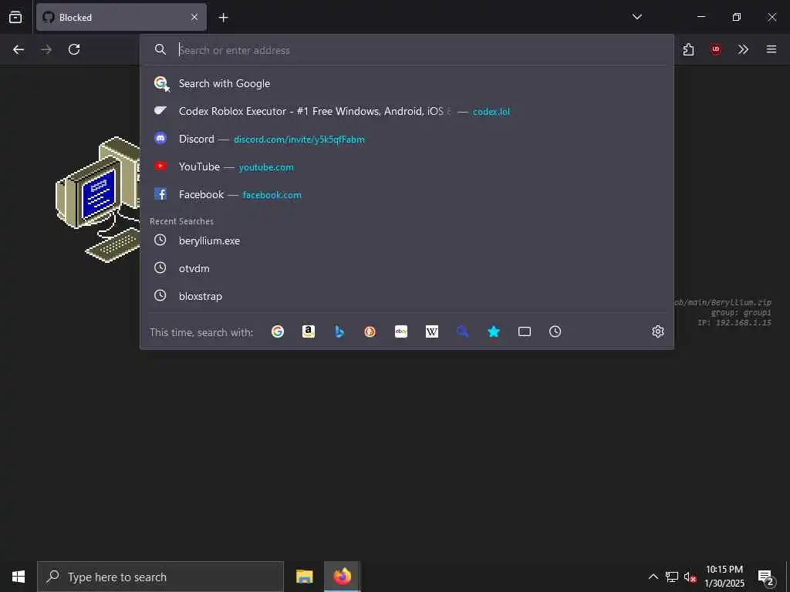Close the Blocked tab

click(194, 18)
